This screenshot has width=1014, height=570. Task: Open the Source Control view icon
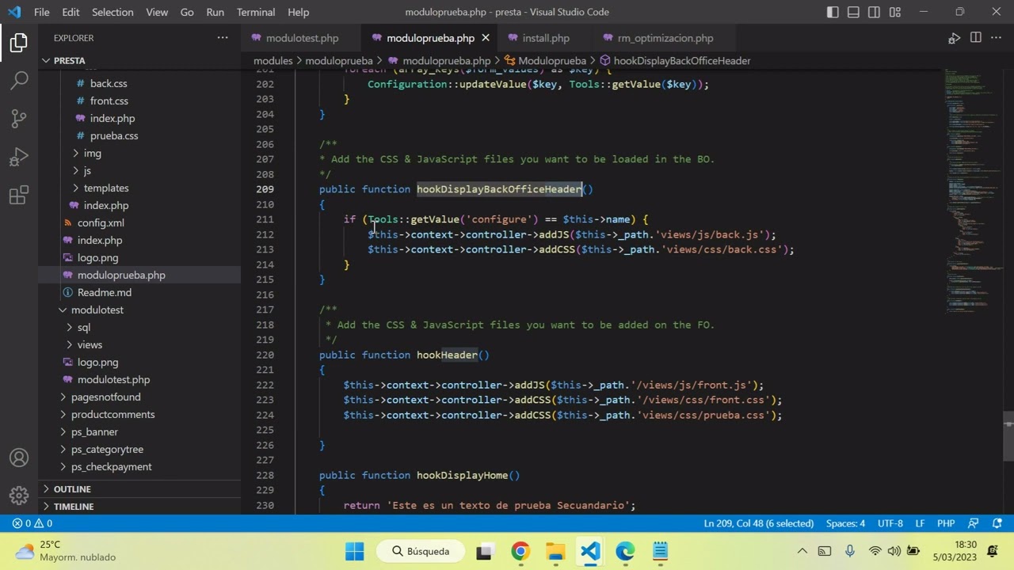19,119
